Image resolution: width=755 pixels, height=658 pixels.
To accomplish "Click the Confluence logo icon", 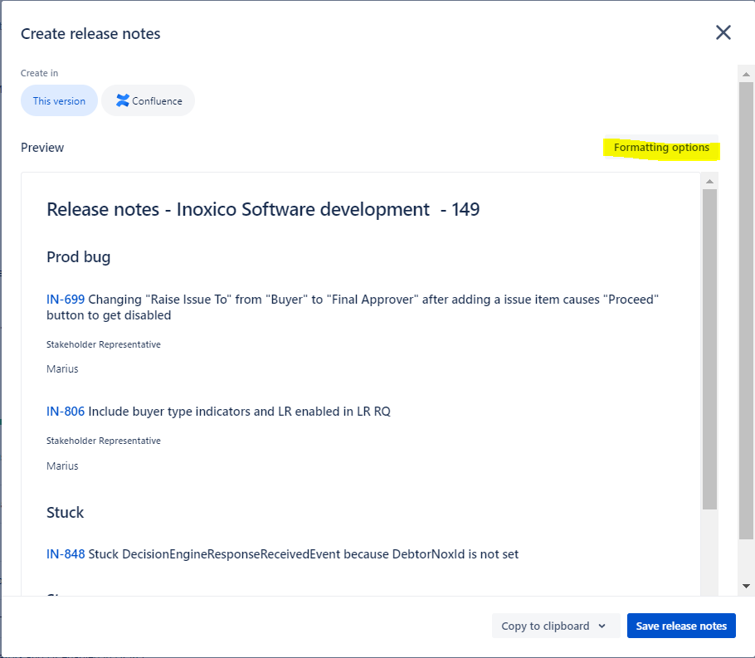I will click(x=122, y=100).
